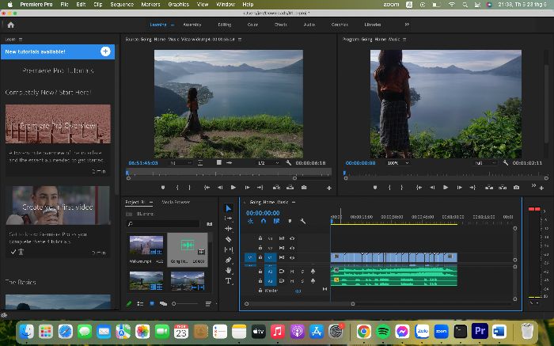Open Create your first video tutorial
Image resolution: width=554 pixels, height=346 pixels.
[x=58, y=205]
